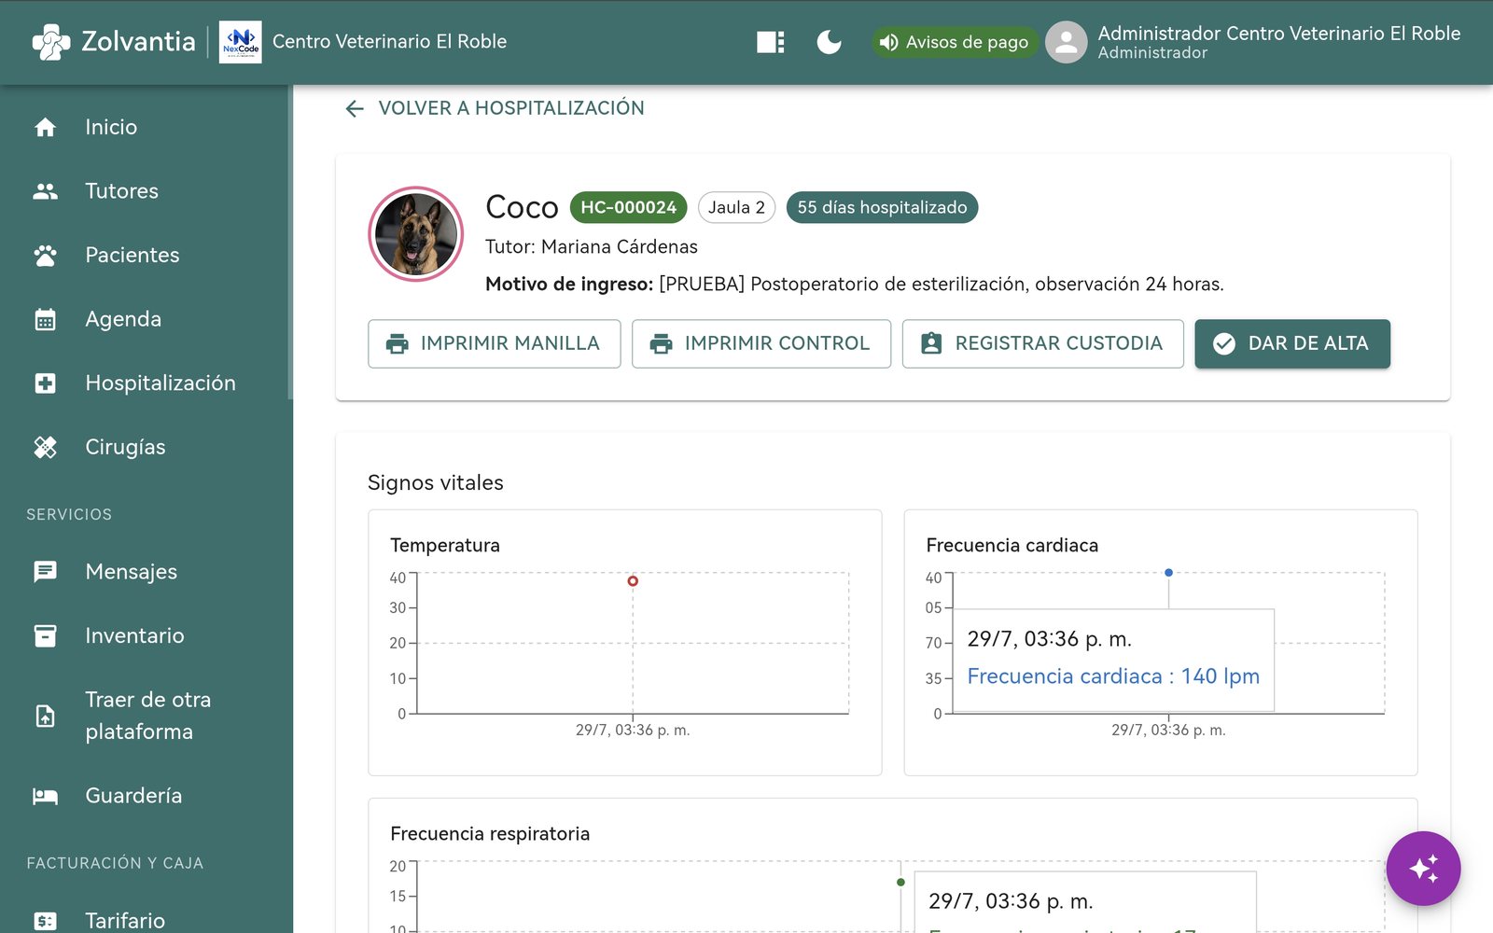Open Avisos de pago notices
The width and height of the screenshot is (1493, 933).
pos(955,42)
